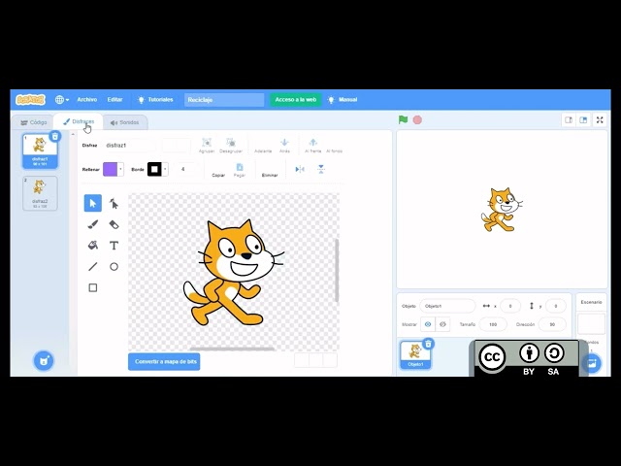Switch to small stage layout

[569, 119]
